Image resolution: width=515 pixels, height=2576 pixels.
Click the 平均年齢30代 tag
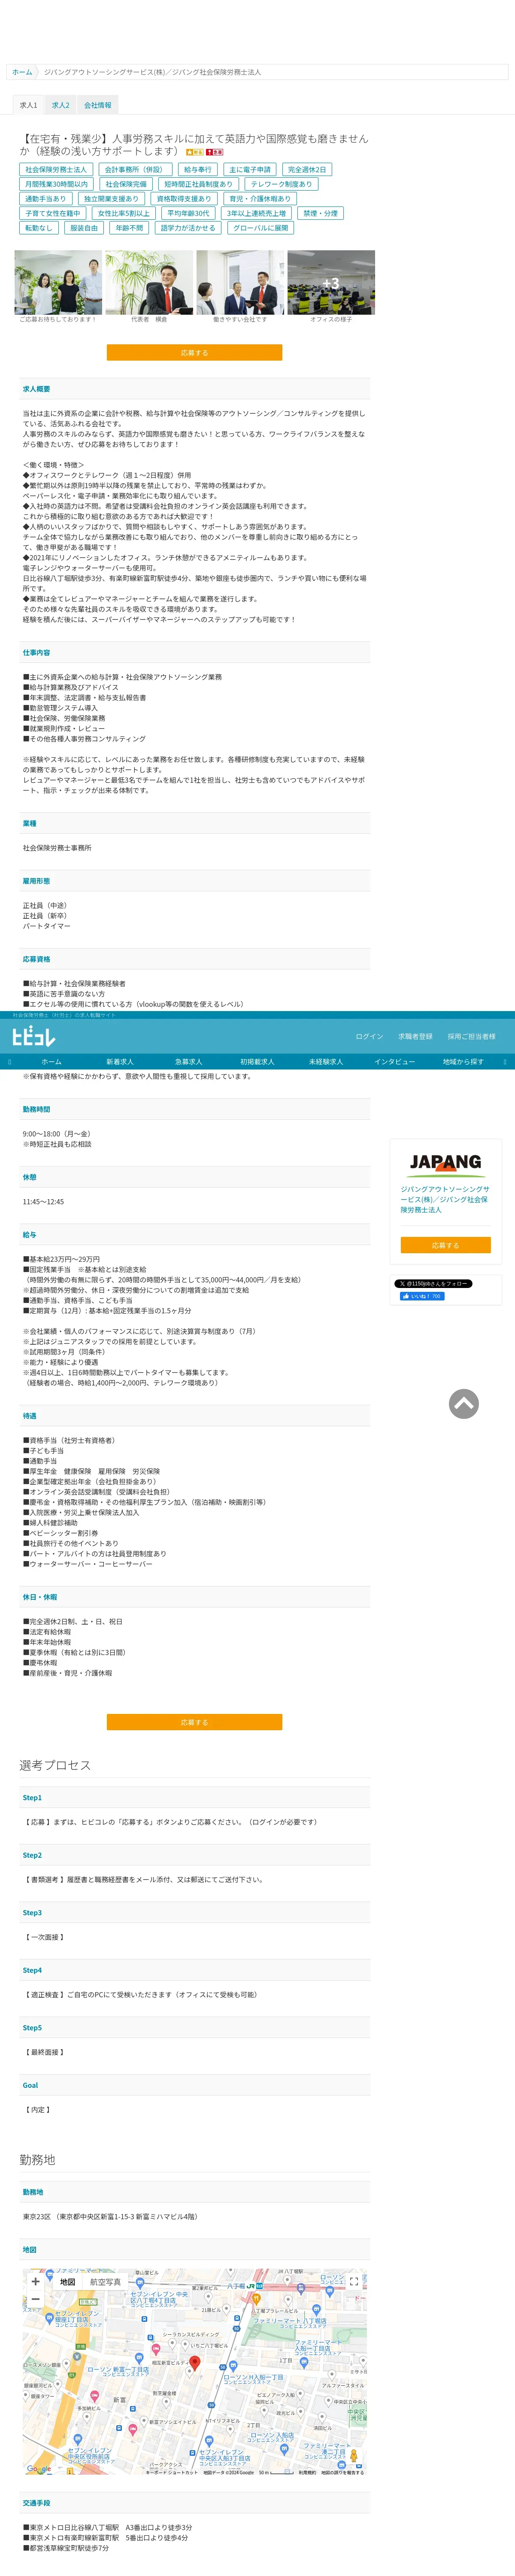[x=188, y=213]
